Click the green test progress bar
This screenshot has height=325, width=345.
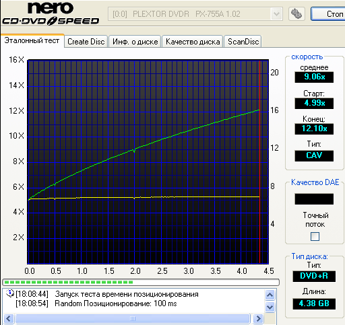141,282
